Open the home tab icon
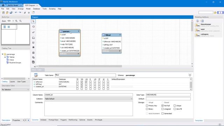Viewport: 224px width, 126px height. (3, 5)
